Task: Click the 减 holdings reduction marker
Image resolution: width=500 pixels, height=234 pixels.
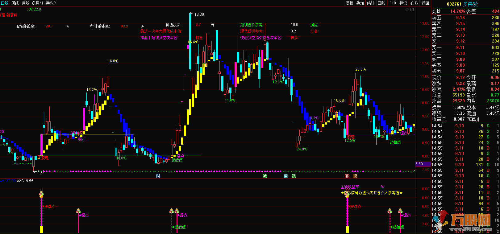Action: click(x=265, y=176)
